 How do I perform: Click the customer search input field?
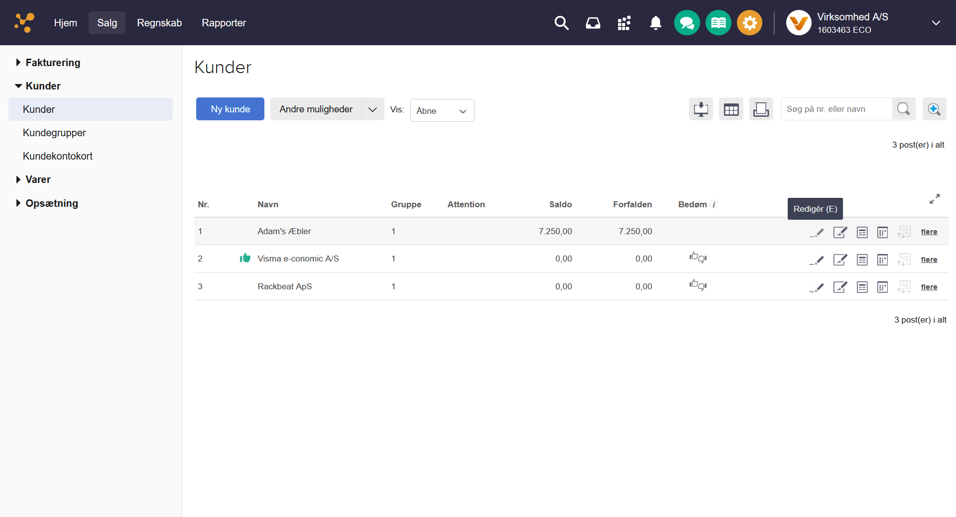(x=836, y=109)
